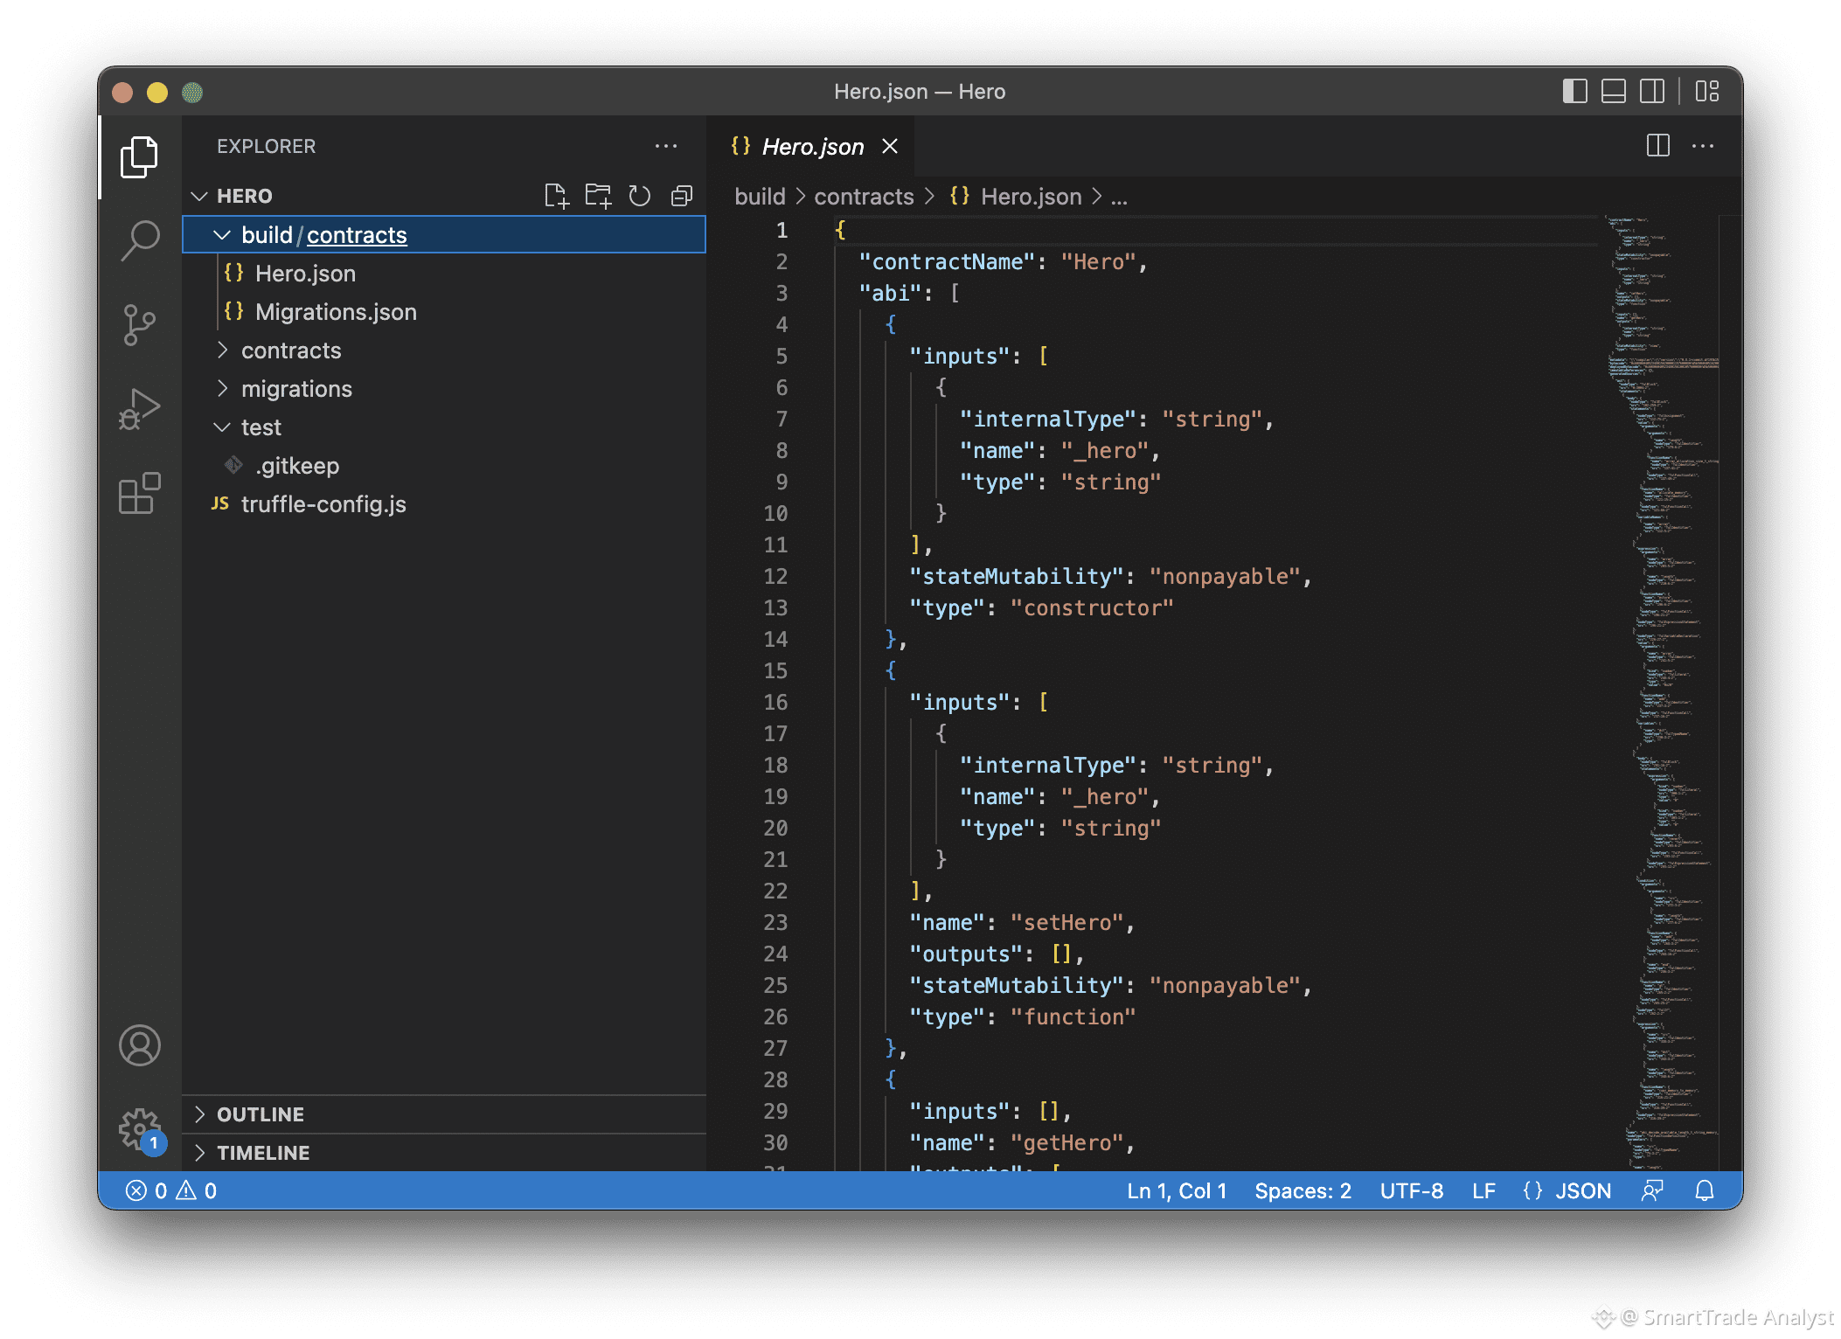
Task: Open the Manage gear menu
Action: 140,1129
